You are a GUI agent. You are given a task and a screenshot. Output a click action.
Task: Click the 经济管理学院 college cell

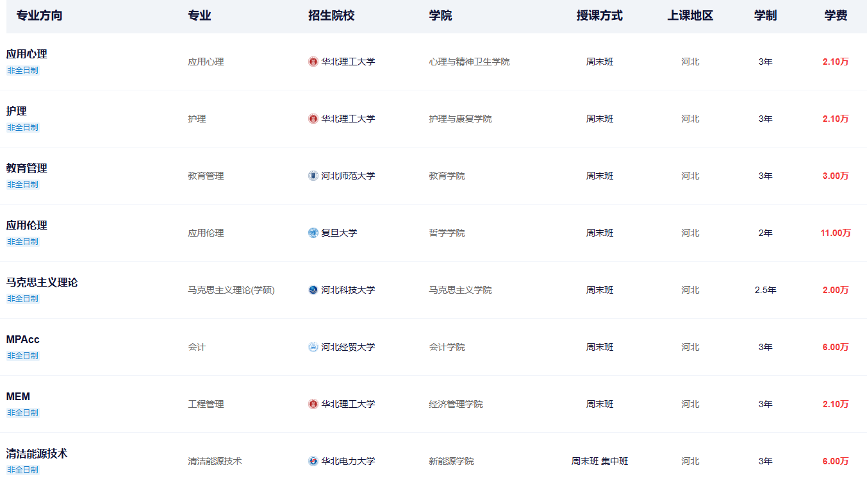[x=456, y=404]
